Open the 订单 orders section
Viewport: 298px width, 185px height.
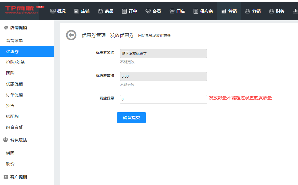[x=130, y=11]
